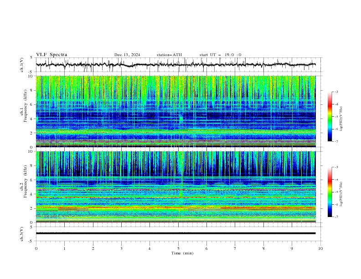Click the "3" tick label on time axis
This screenshot has height=279, width=361.
pos(121,248)
